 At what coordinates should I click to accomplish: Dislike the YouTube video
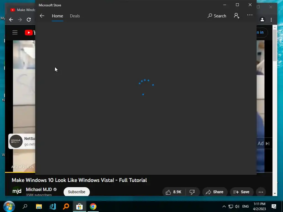pos(192,192)
